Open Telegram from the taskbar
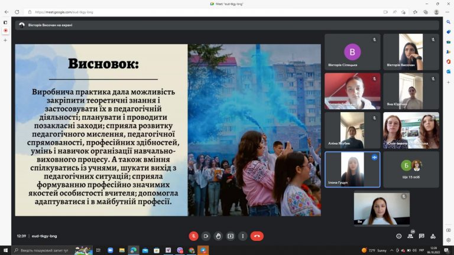The height and width of the screenshot is (255, 454). [203, 250]
